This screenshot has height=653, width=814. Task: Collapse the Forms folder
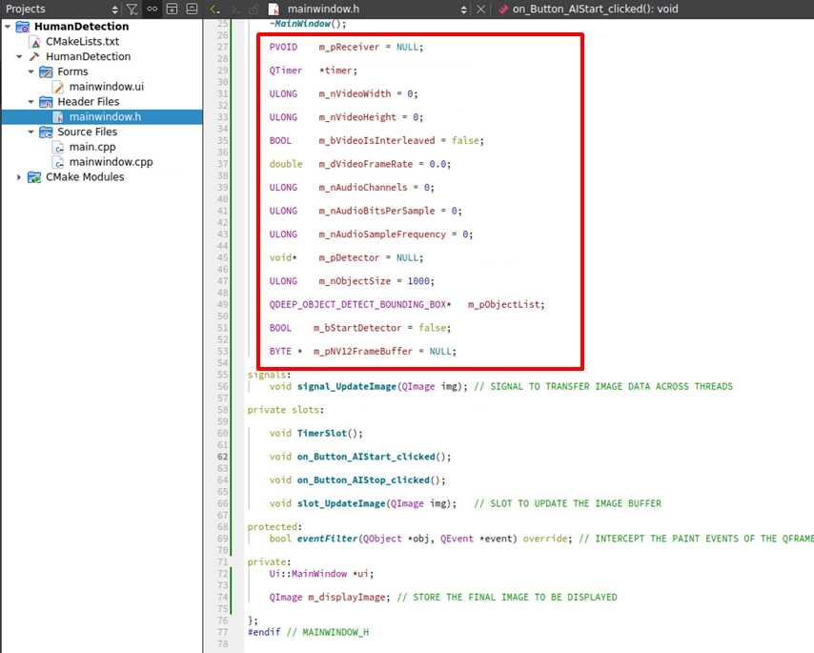pos(31,71)
